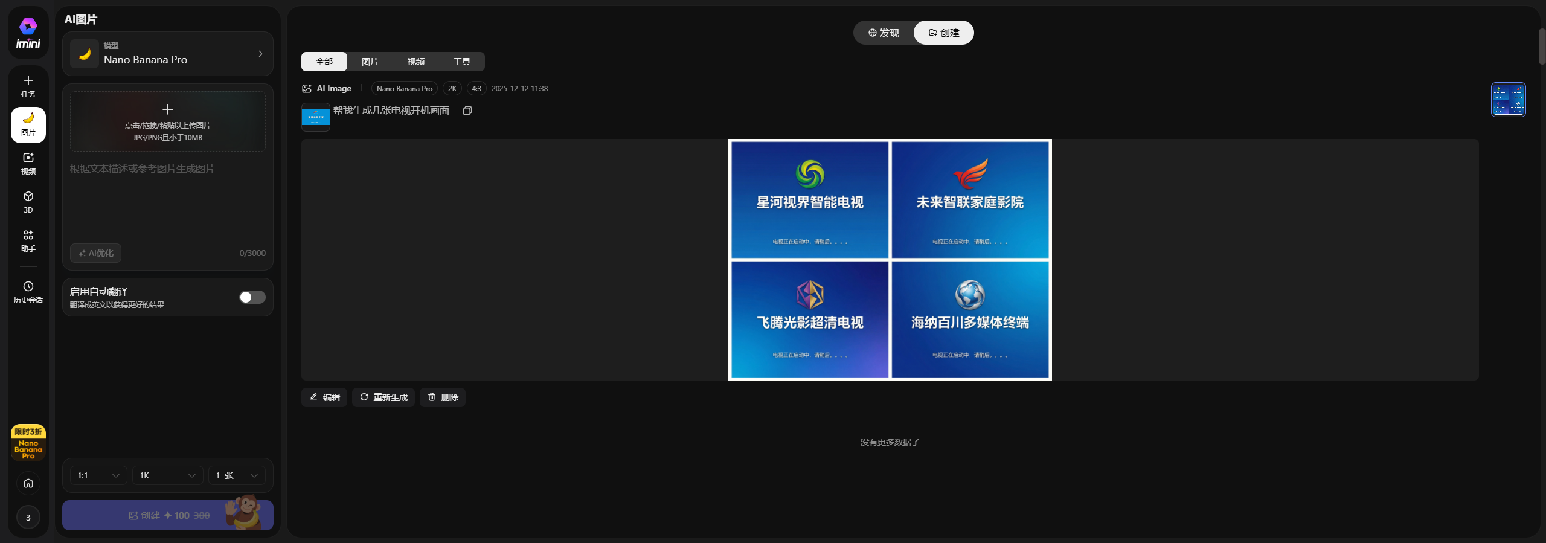Viewport: 1546px width, 543px height.
Task: Click the Nano Banana Pro discount badge
Action: pos(28,443)
